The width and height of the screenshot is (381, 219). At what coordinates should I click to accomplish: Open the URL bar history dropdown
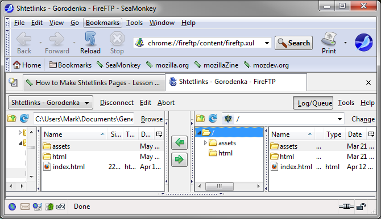click(267, 43)
